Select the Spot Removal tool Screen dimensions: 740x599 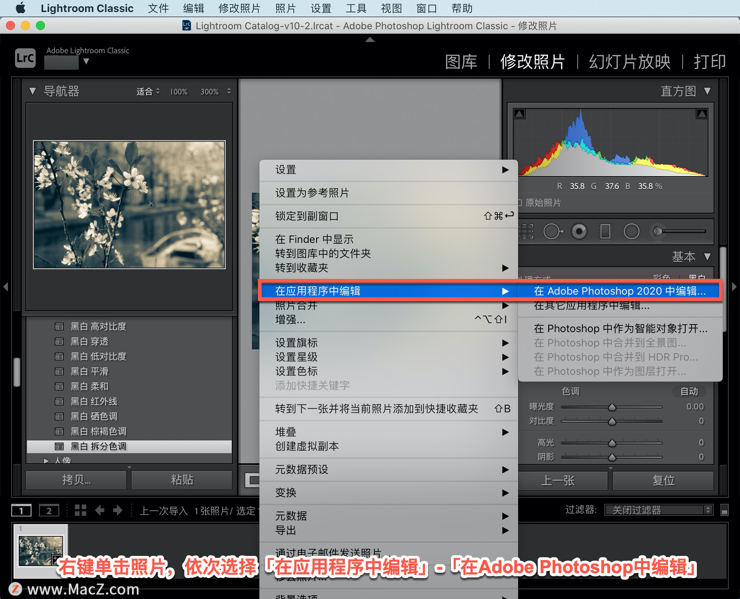click(553, 231)
